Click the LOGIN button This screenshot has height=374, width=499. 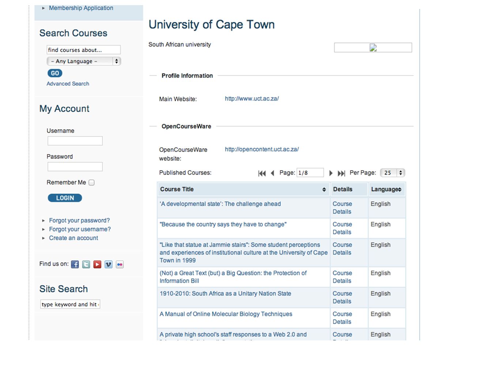point(65,198)
